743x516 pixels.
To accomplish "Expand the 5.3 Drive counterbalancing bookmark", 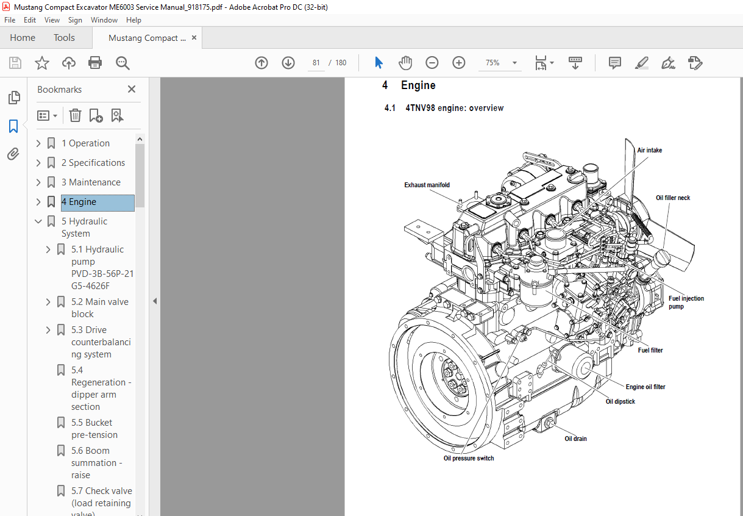I will tap(48, 330).
